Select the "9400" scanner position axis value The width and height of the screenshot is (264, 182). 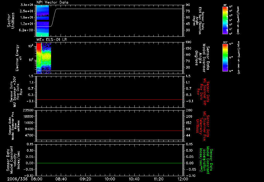tap(29, 129)
